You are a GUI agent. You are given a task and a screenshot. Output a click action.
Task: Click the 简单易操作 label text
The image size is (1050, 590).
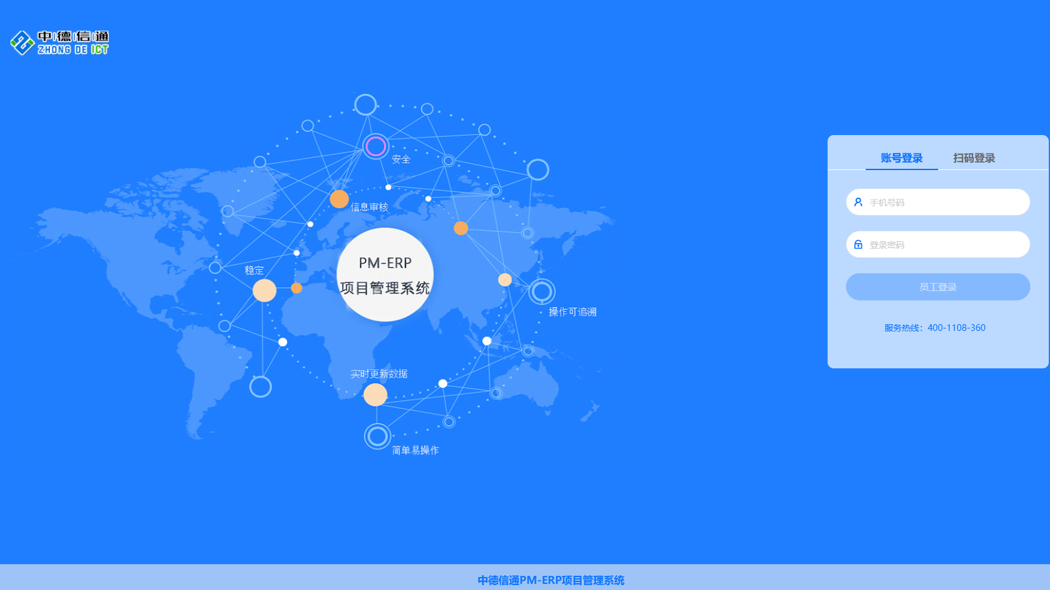click(415, 451)
